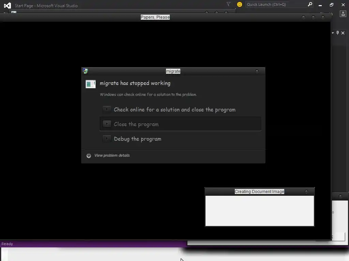
Task: Choose Check online for a solution option
Action: point(180,109)
